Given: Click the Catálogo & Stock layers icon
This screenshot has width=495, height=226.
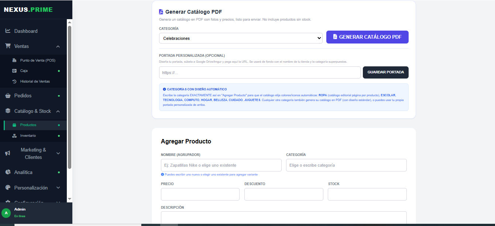Looking at the screenshot, I should pos(8,111).
